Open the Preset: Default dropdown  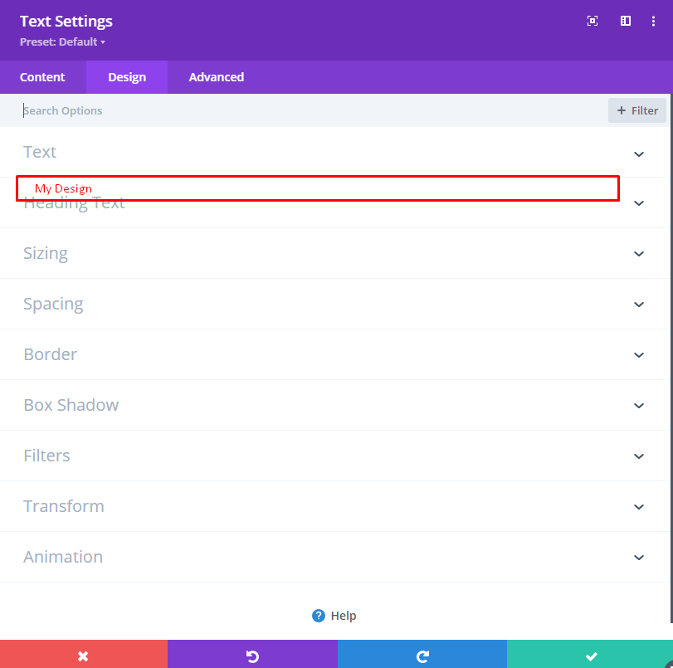tap(62, 41)
